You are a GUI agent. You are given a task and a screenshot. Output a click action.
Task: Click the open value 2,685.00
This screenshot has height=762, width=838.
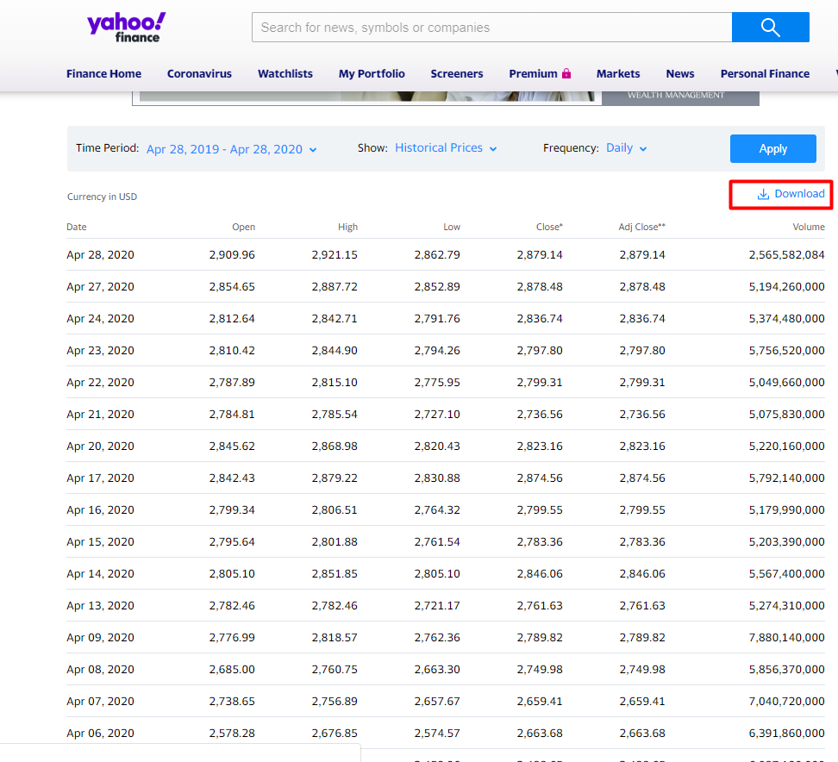[232, 670]
